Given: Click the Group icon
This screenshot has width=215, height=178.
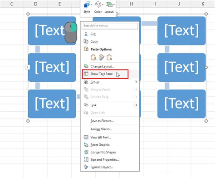Looking at the screenshot, I should (x=86, y=82).
